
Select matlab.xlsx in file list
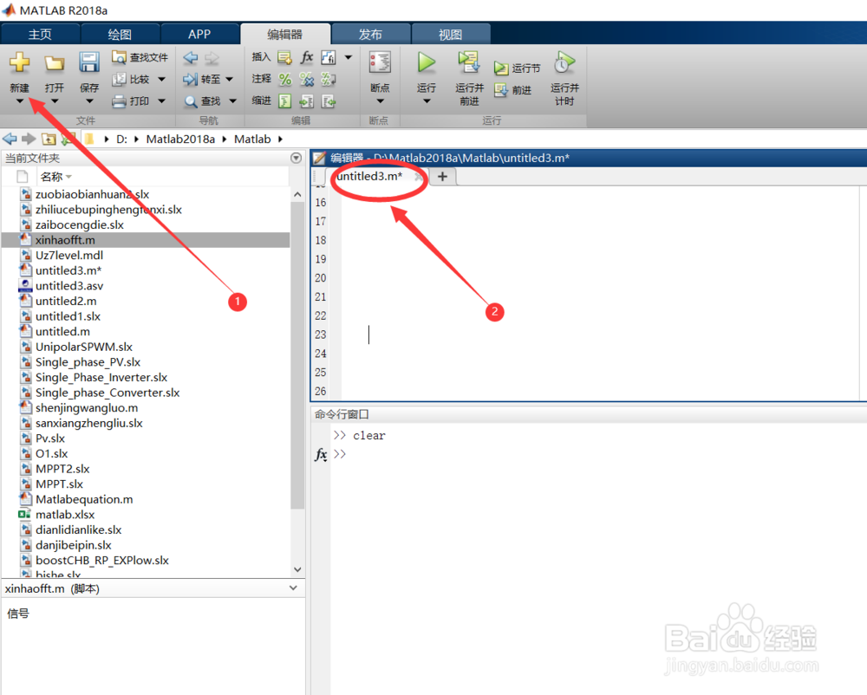(x=146, y=515)
